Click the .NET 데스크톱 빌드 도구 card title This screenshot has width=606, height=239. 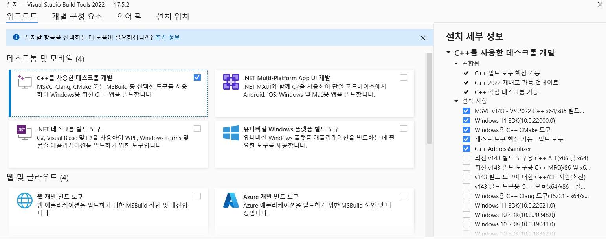click(69, 129)
